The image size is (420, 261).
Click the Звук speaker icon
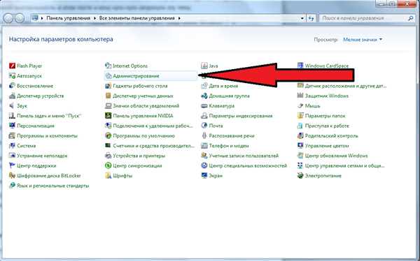[x=12, y=106]
